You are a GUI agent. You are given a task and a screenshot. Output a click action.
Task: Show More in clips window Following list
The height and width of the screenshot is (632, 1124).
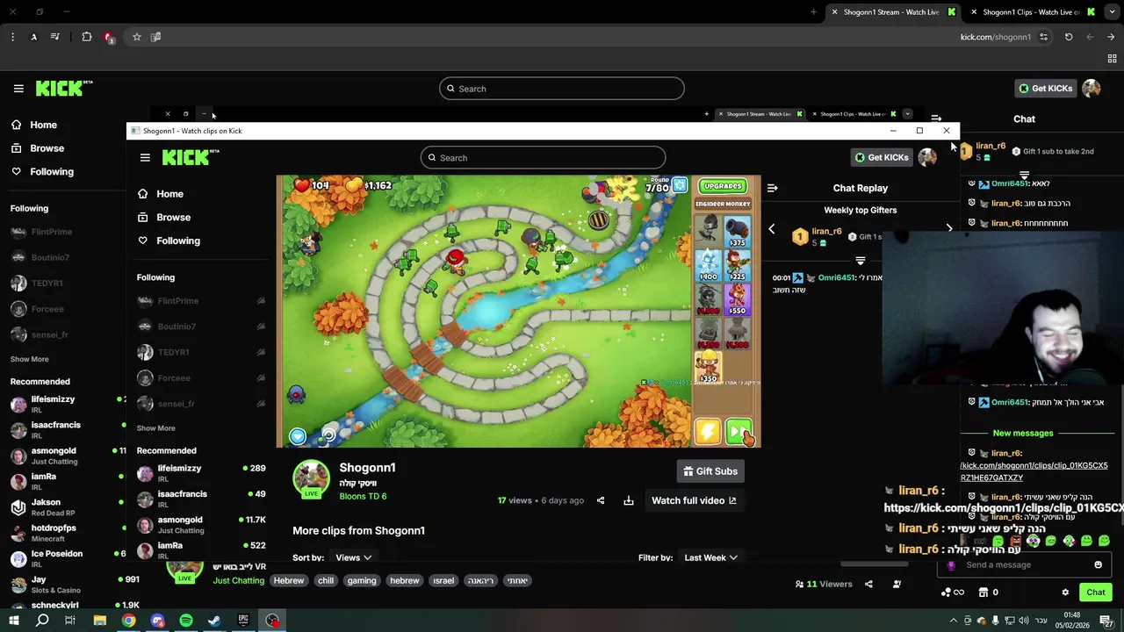click(155, 428)
